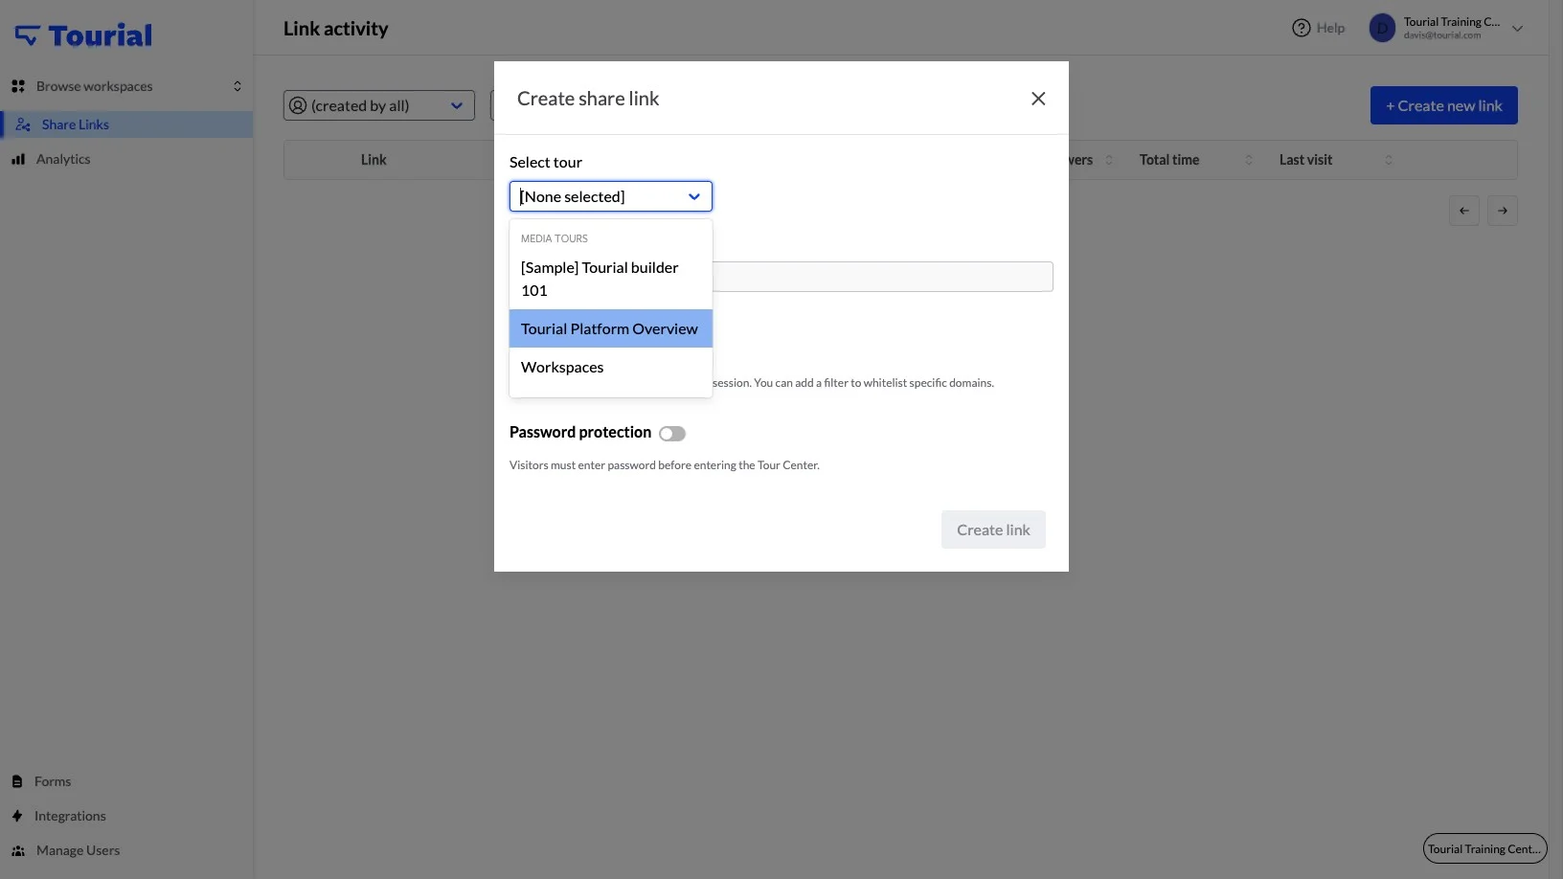Screen dimensions: 1563x879
Task: Click the Create link button
Action: click(993, 530)
